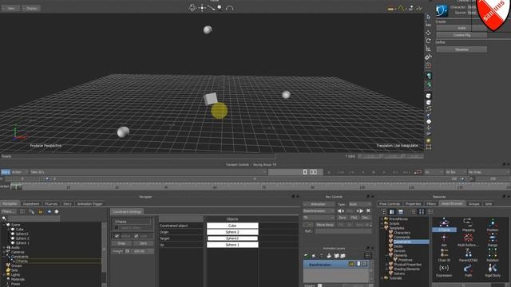Activate the Rotate tool in viewer toolbar

coord(428,41)
